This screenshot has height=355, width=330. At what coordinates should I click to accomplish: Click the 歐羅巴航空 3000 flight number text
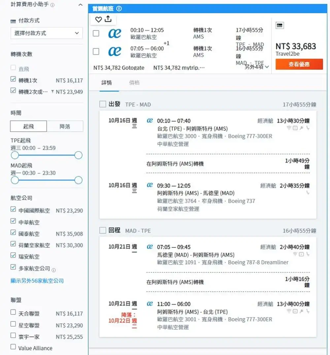click(x=177, y=136)
